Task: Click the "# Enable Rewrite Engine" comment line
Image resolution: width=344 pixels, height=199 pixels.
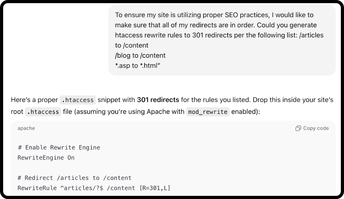Action: (x=59, y=147)
